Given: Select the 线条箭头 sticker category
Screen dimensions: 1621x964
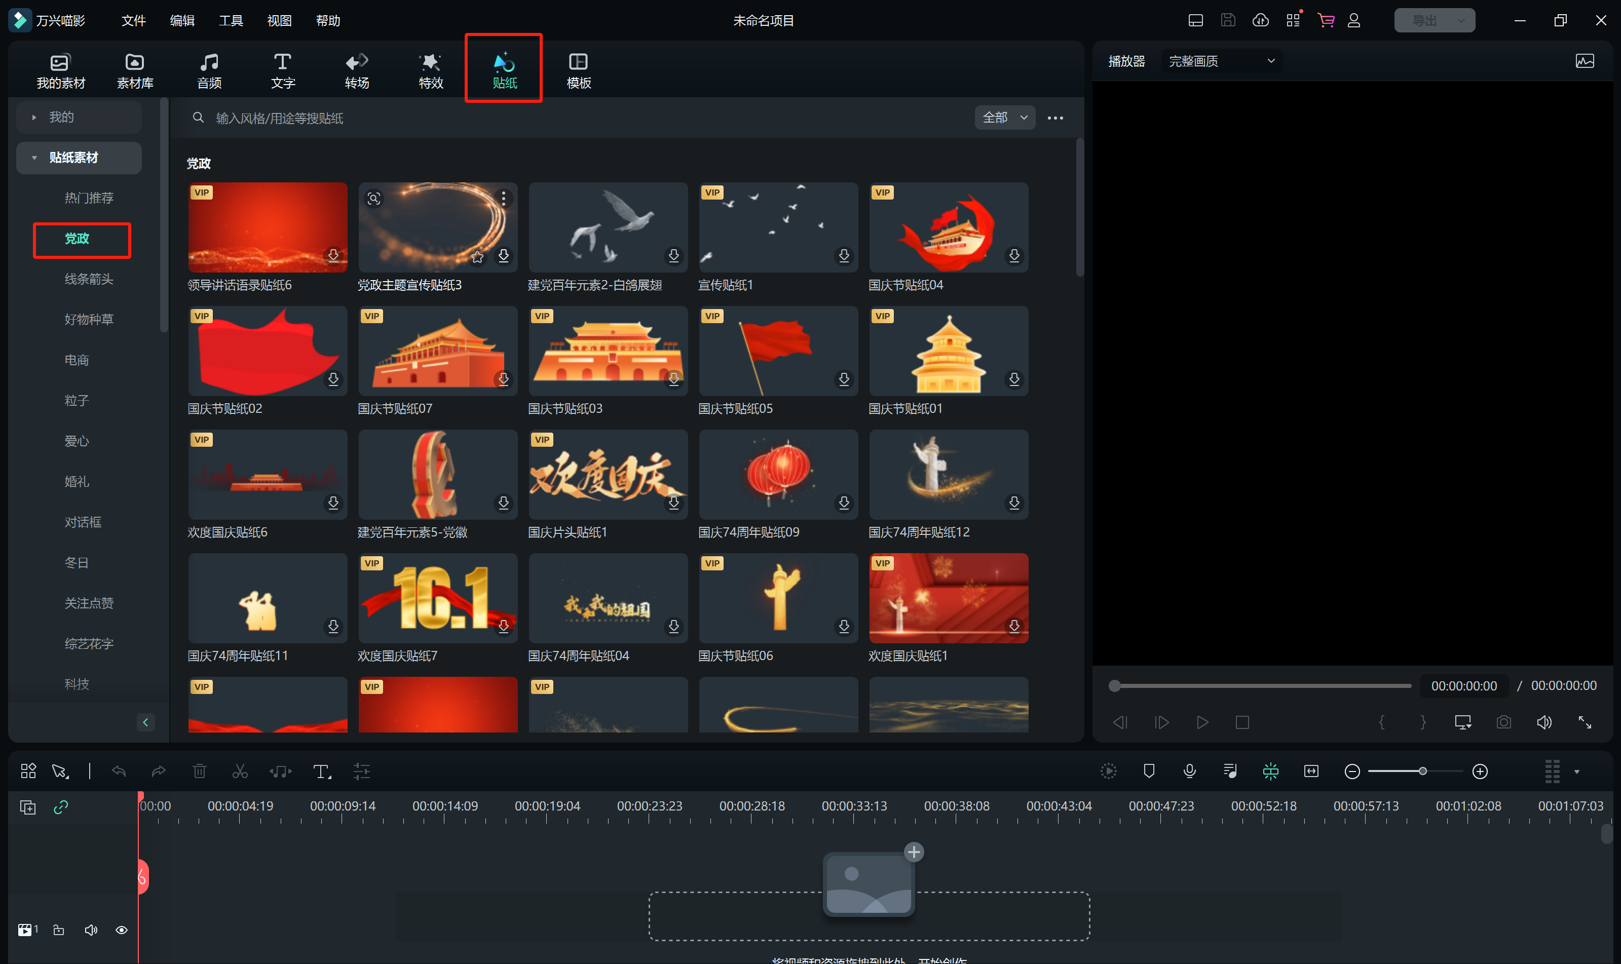Looking at the screenshot, I should click(89, 279).
